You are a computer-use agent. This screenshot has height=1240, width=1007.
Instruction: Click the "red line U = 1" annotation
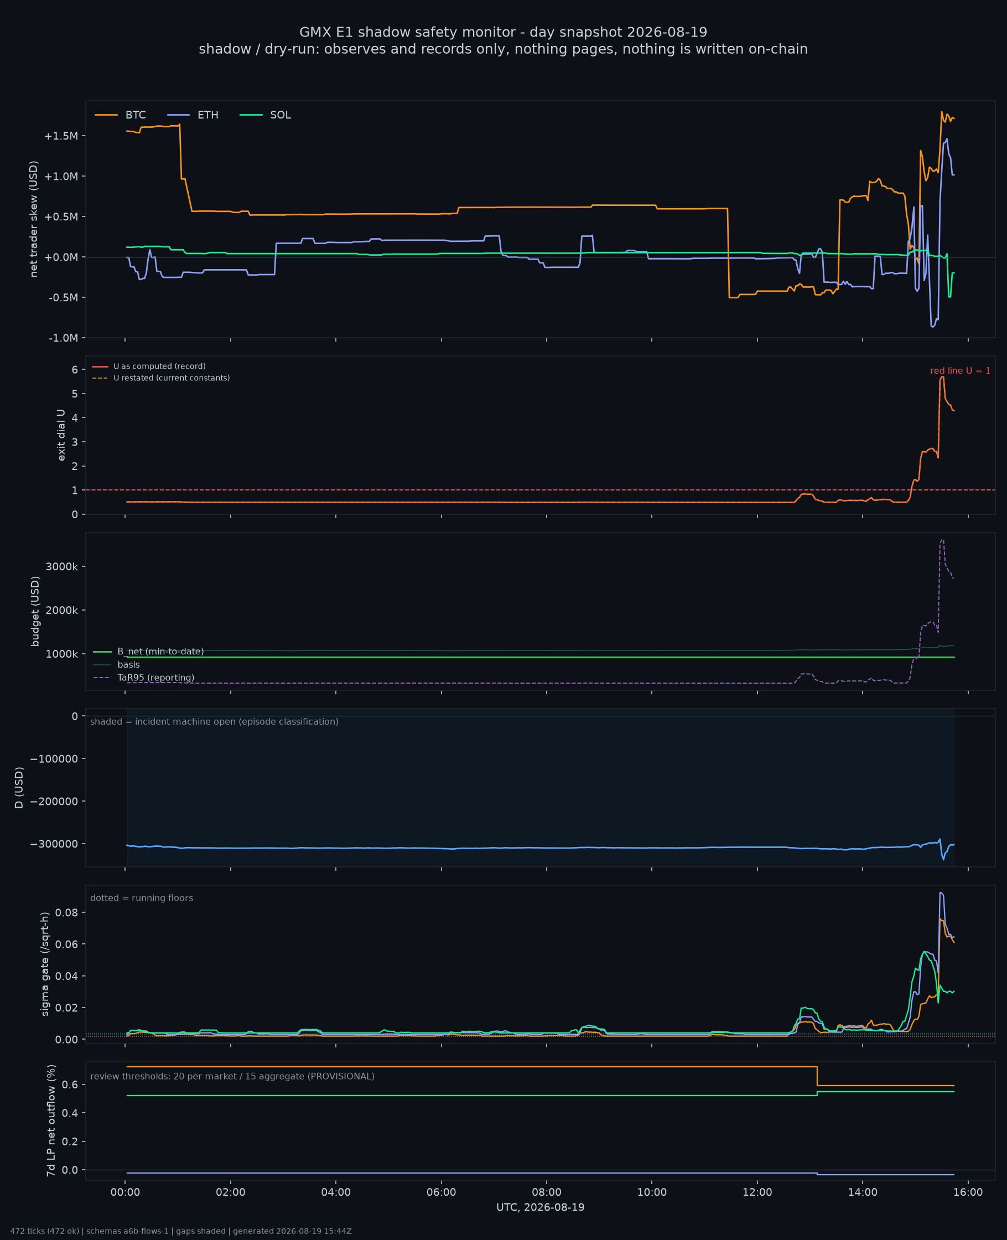point(960,371)
